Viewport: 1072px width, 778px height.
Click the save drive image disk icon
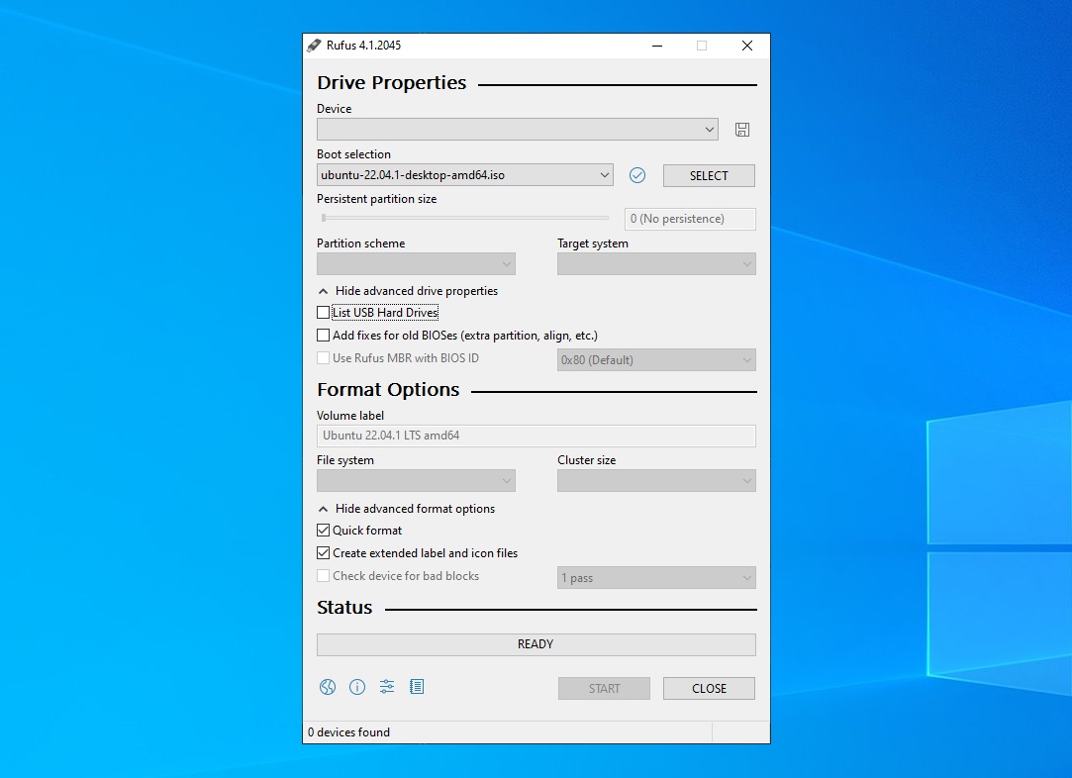741,130
